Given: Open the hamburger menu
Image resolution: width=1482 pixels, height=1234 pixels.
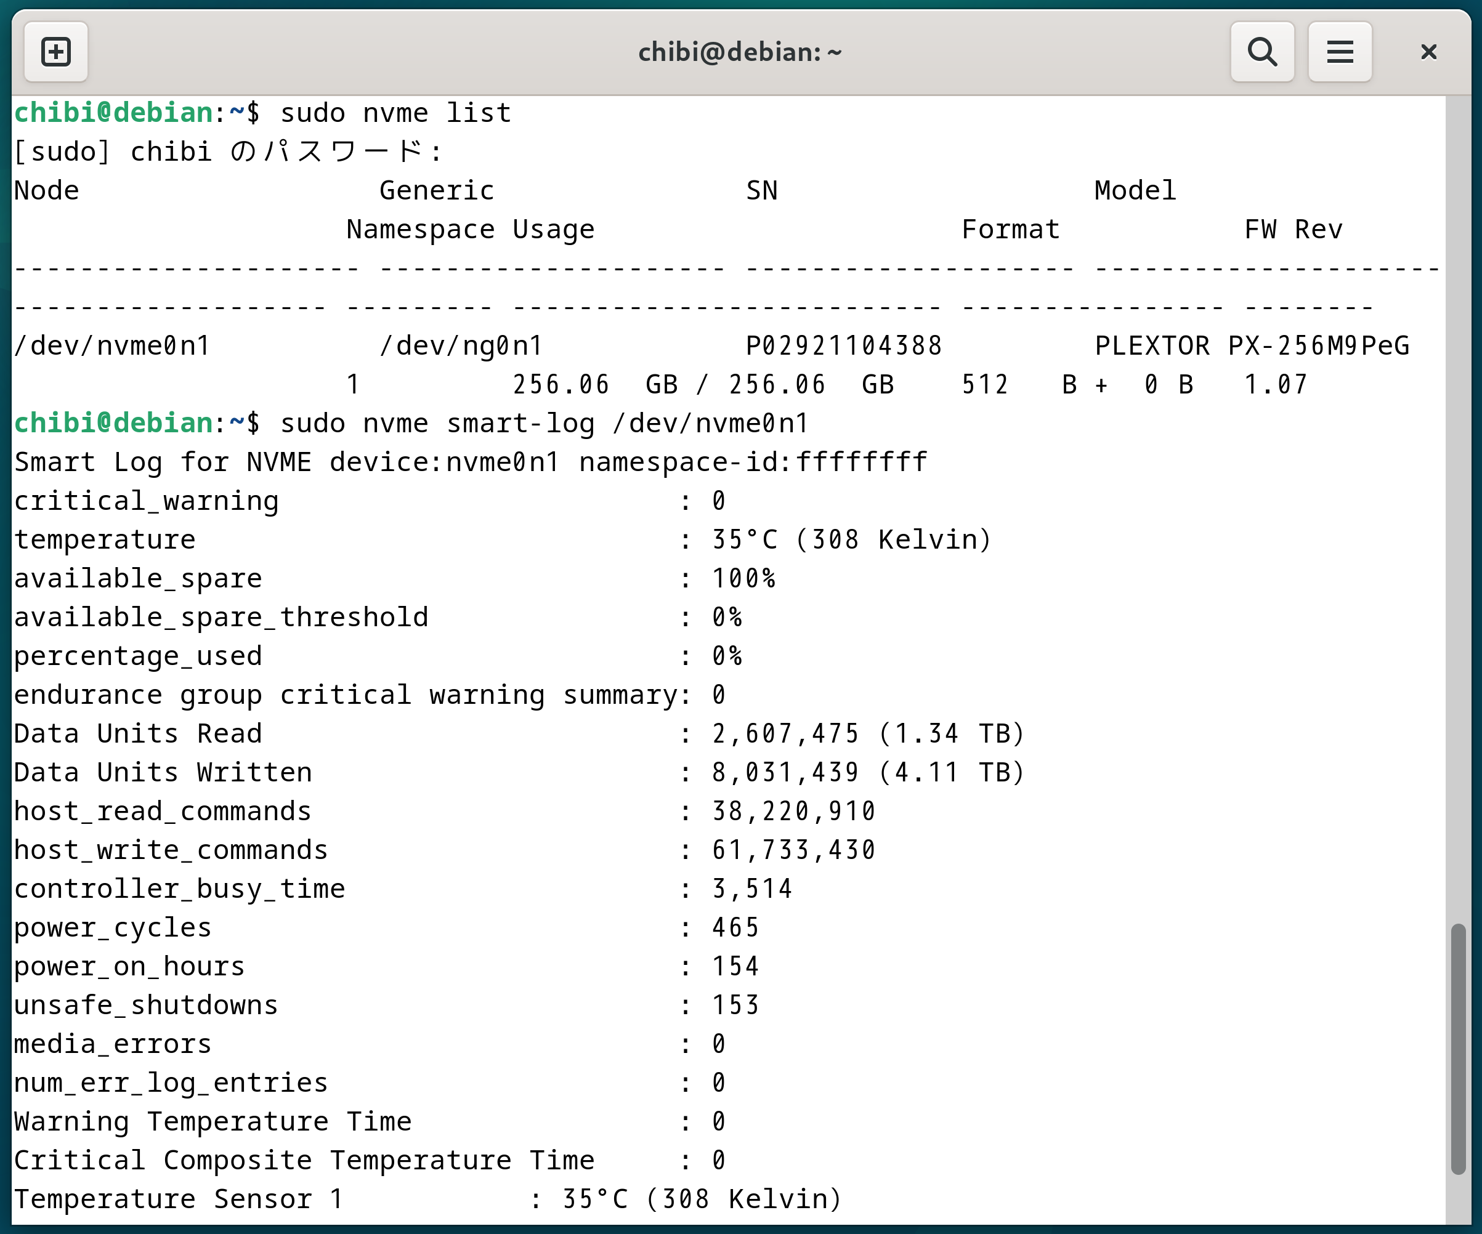Looking at the screenshot, I should 1340,52.
